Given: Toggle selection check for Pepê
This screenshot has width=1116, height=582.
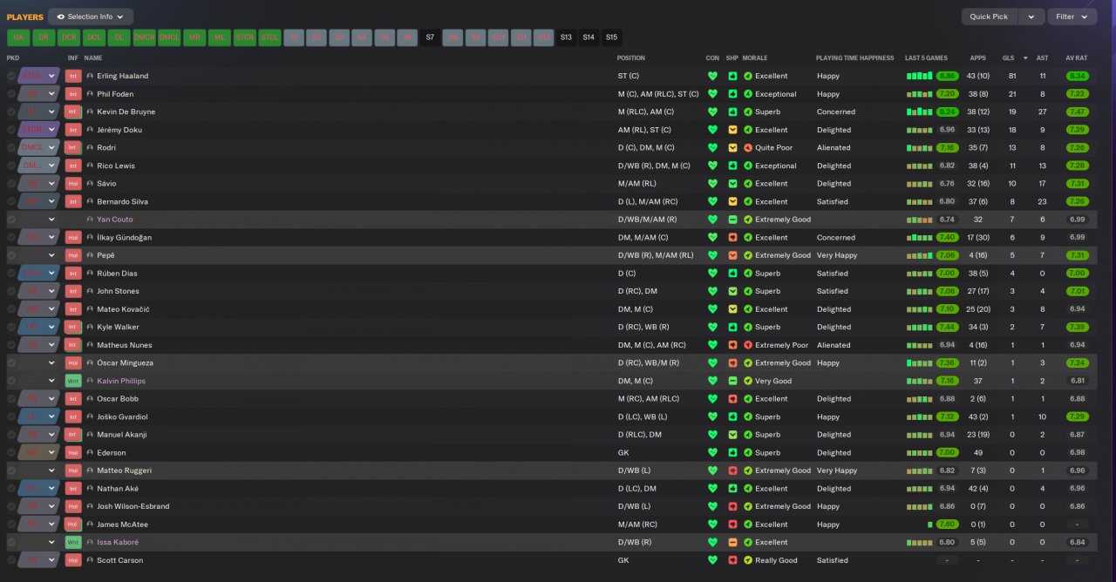Looking at the screenshot, I should tap(11, 255).
